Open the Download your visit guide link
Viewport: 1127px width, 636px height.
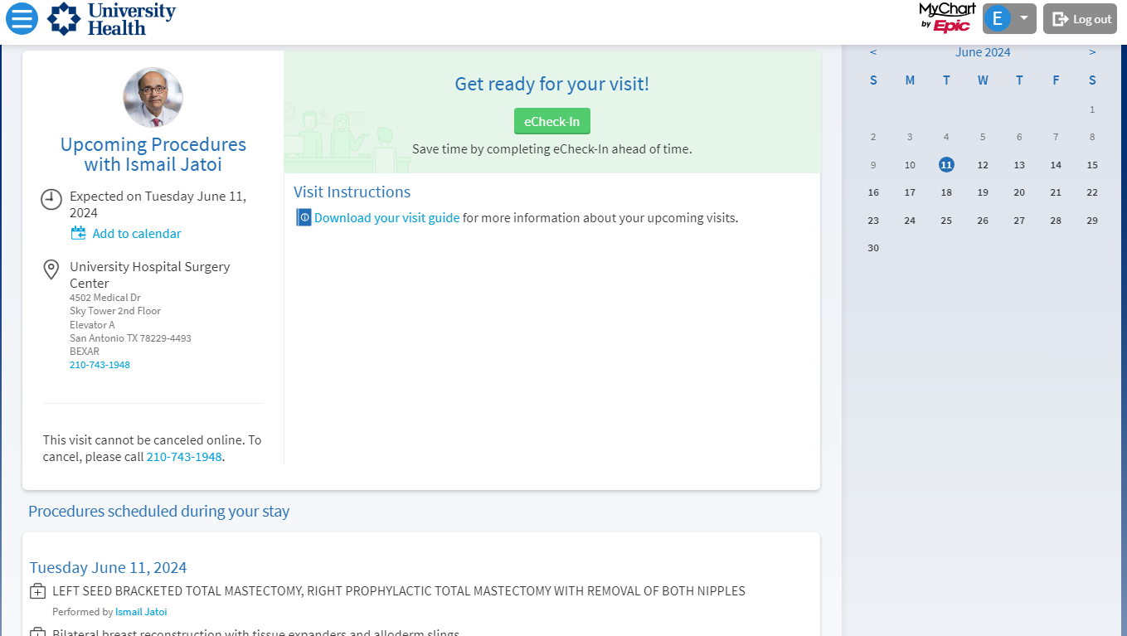386,218
